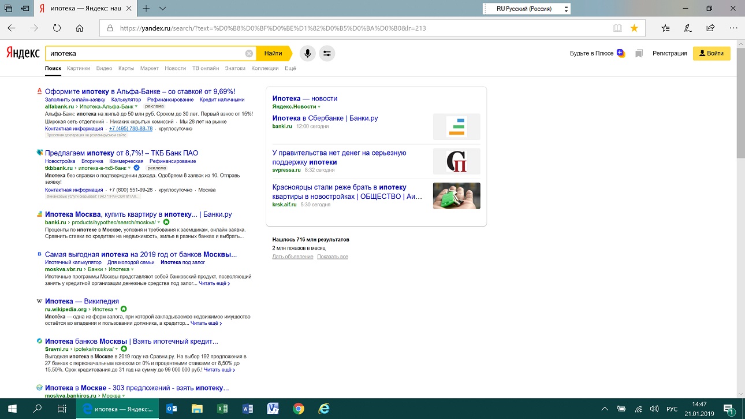This screenshot has height=419, width=745.
Task: Open the Edge Hub favorites list icon
Action: click(666, 28)
